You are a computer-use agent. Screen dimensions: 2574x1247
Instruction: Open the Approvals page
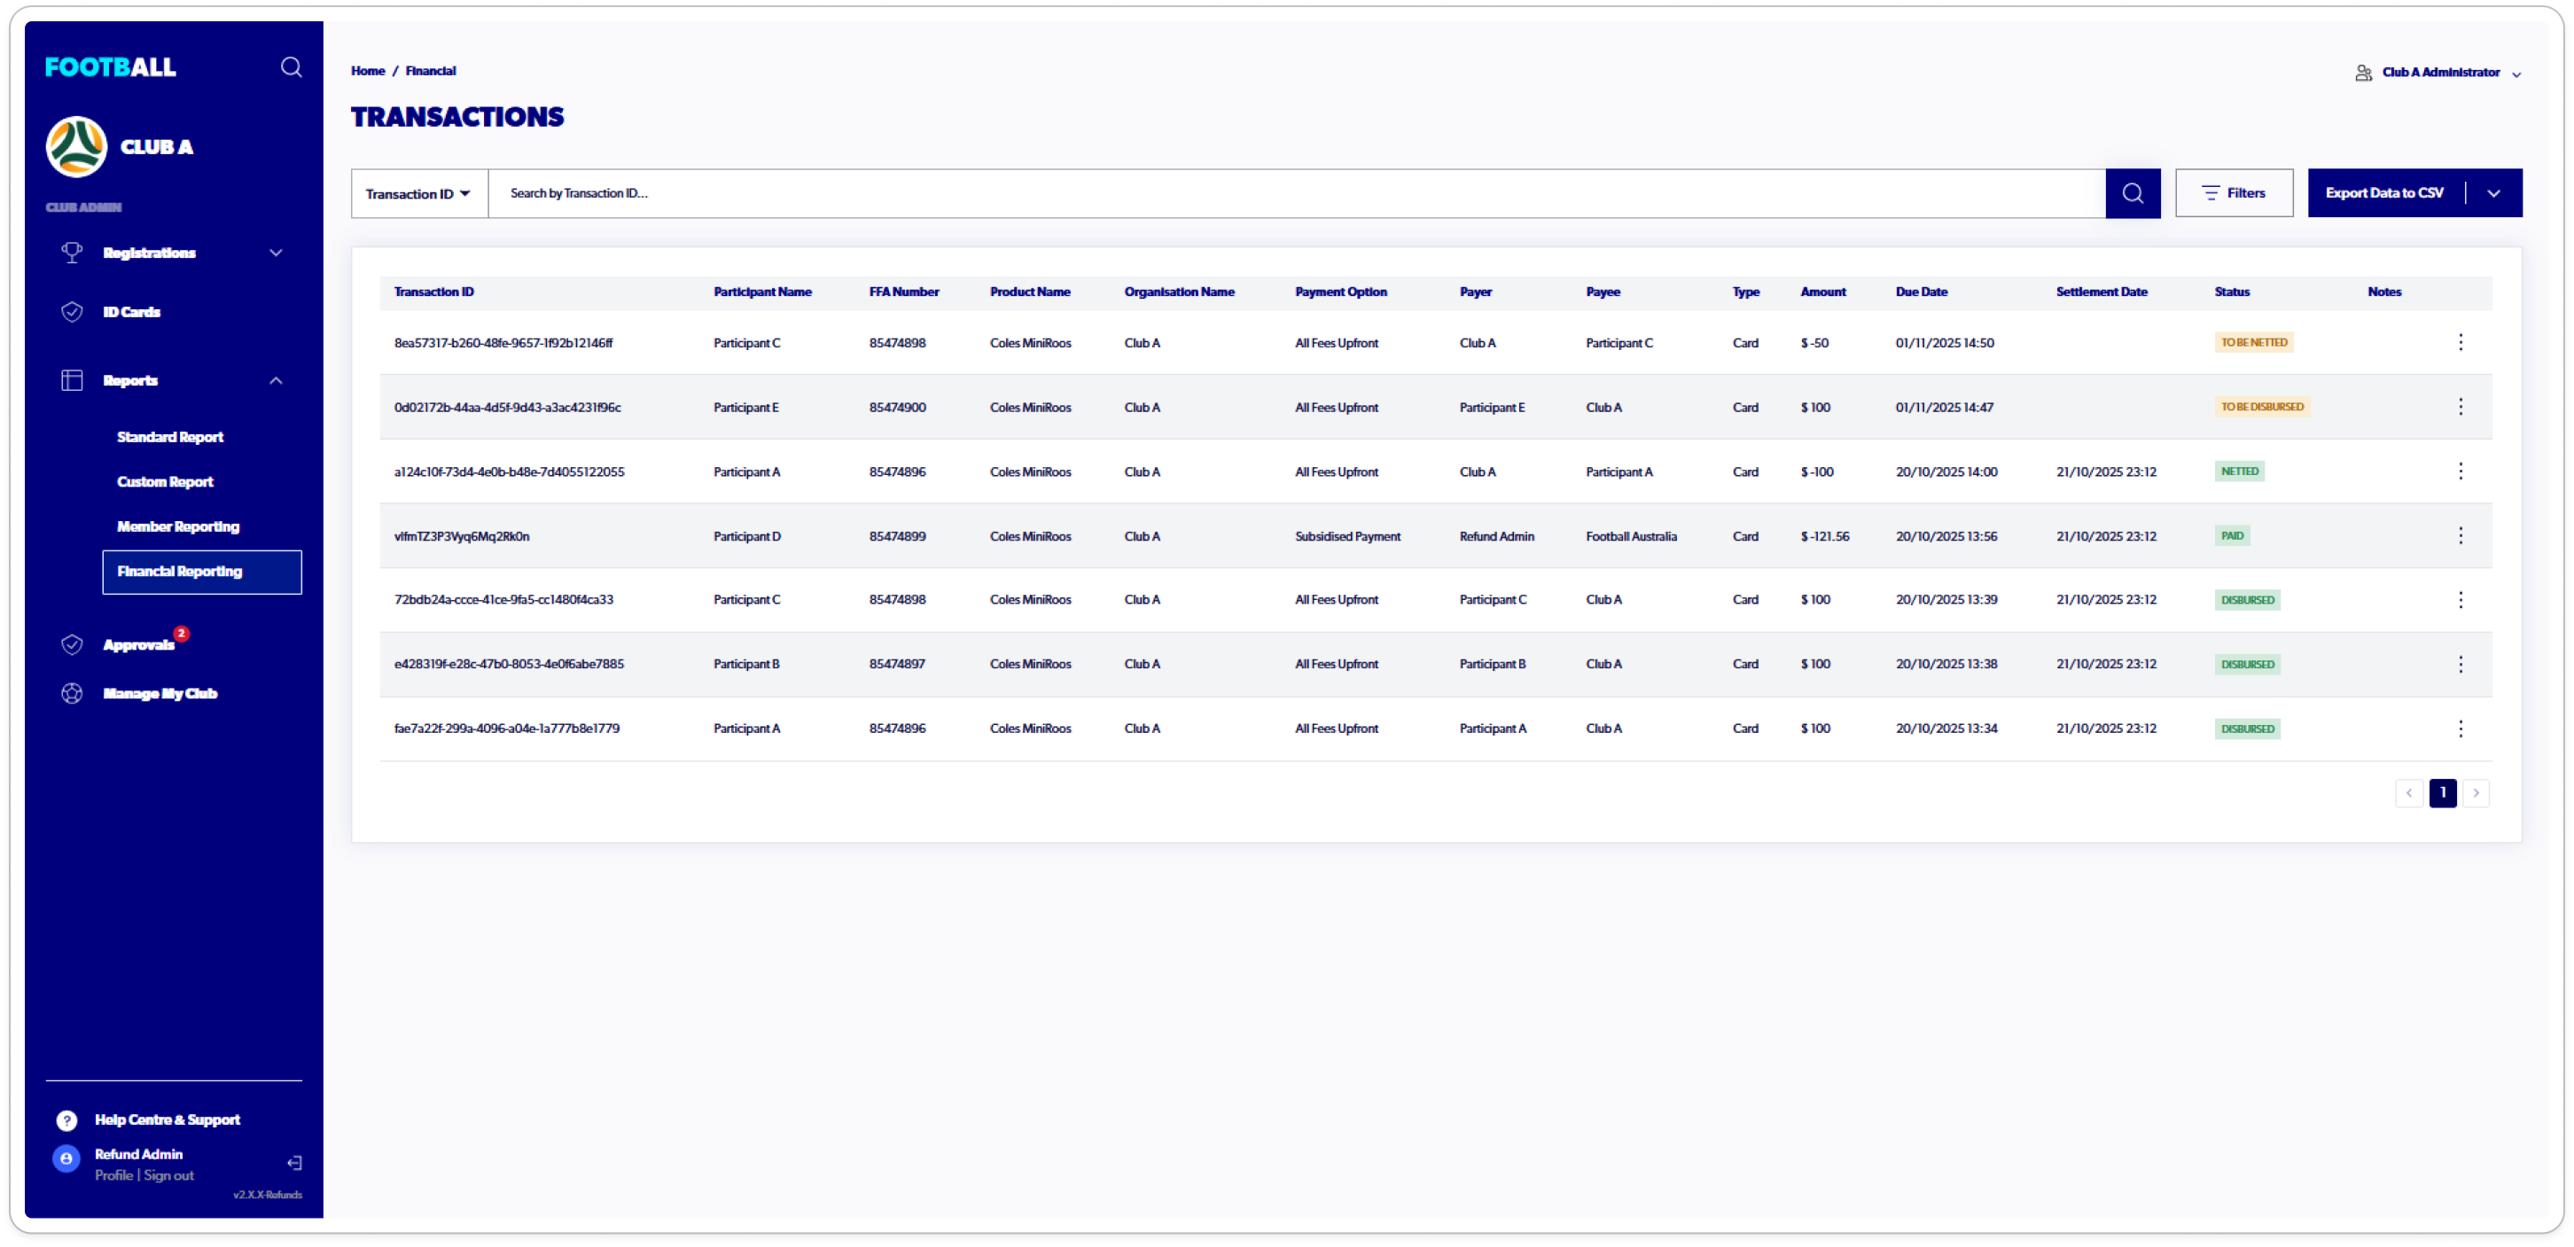[138, 644]
